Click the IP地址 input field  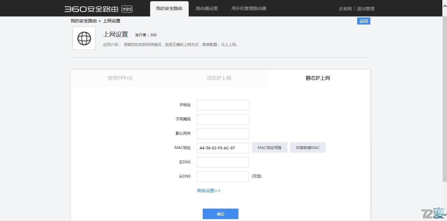(223, 105)
